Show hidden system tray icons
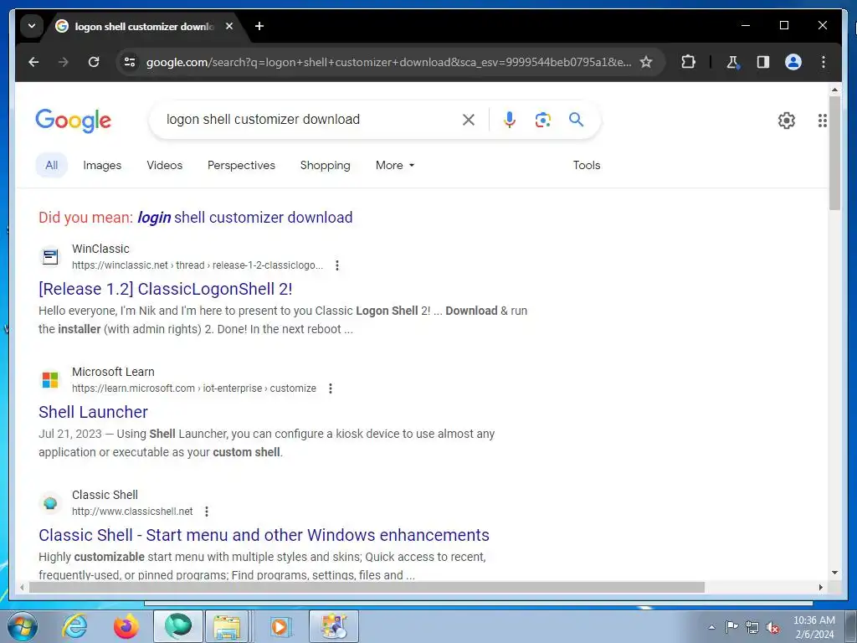This screenshot has height=643, width=857. click(711, 628)
